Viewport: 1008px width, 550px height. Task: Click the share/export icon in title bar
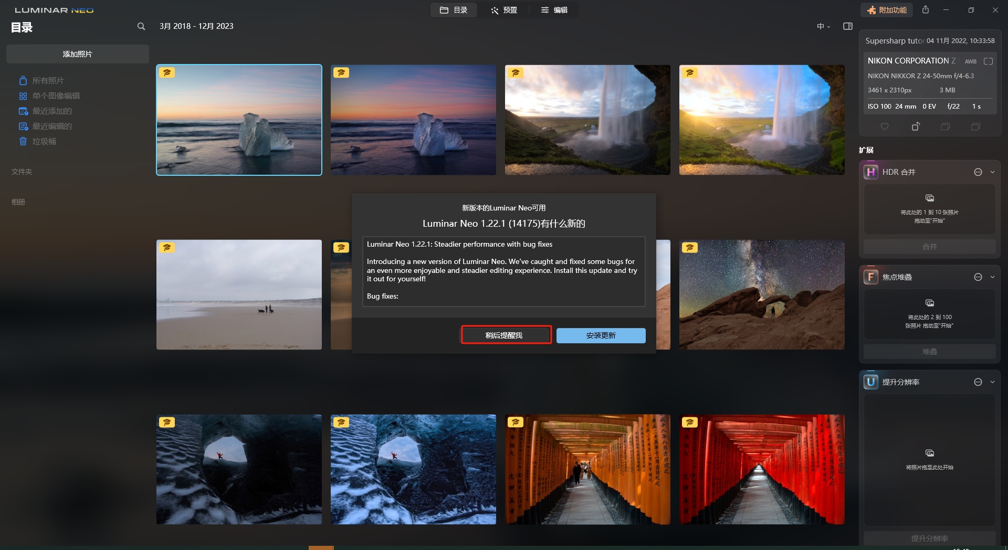(x=926, y=9)
